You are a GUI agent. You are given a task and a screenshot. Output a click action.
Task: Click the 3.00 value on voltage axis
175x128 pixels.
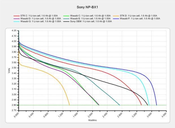tap(14, 95)
